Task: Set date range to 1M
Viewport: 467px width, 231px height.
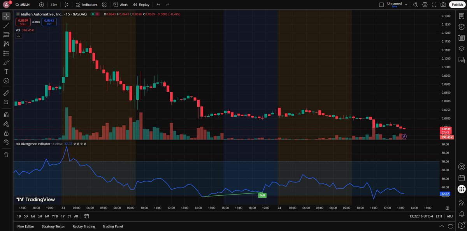Action: [x=33, y=216]
